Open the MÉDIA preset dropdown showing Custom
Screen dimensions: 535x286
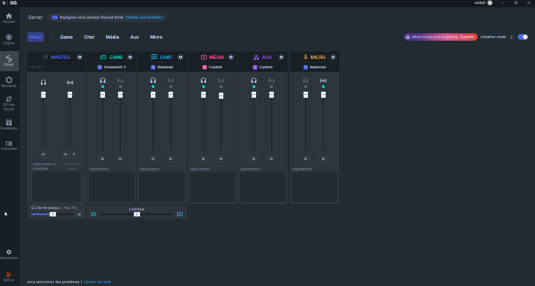point(213,67)
